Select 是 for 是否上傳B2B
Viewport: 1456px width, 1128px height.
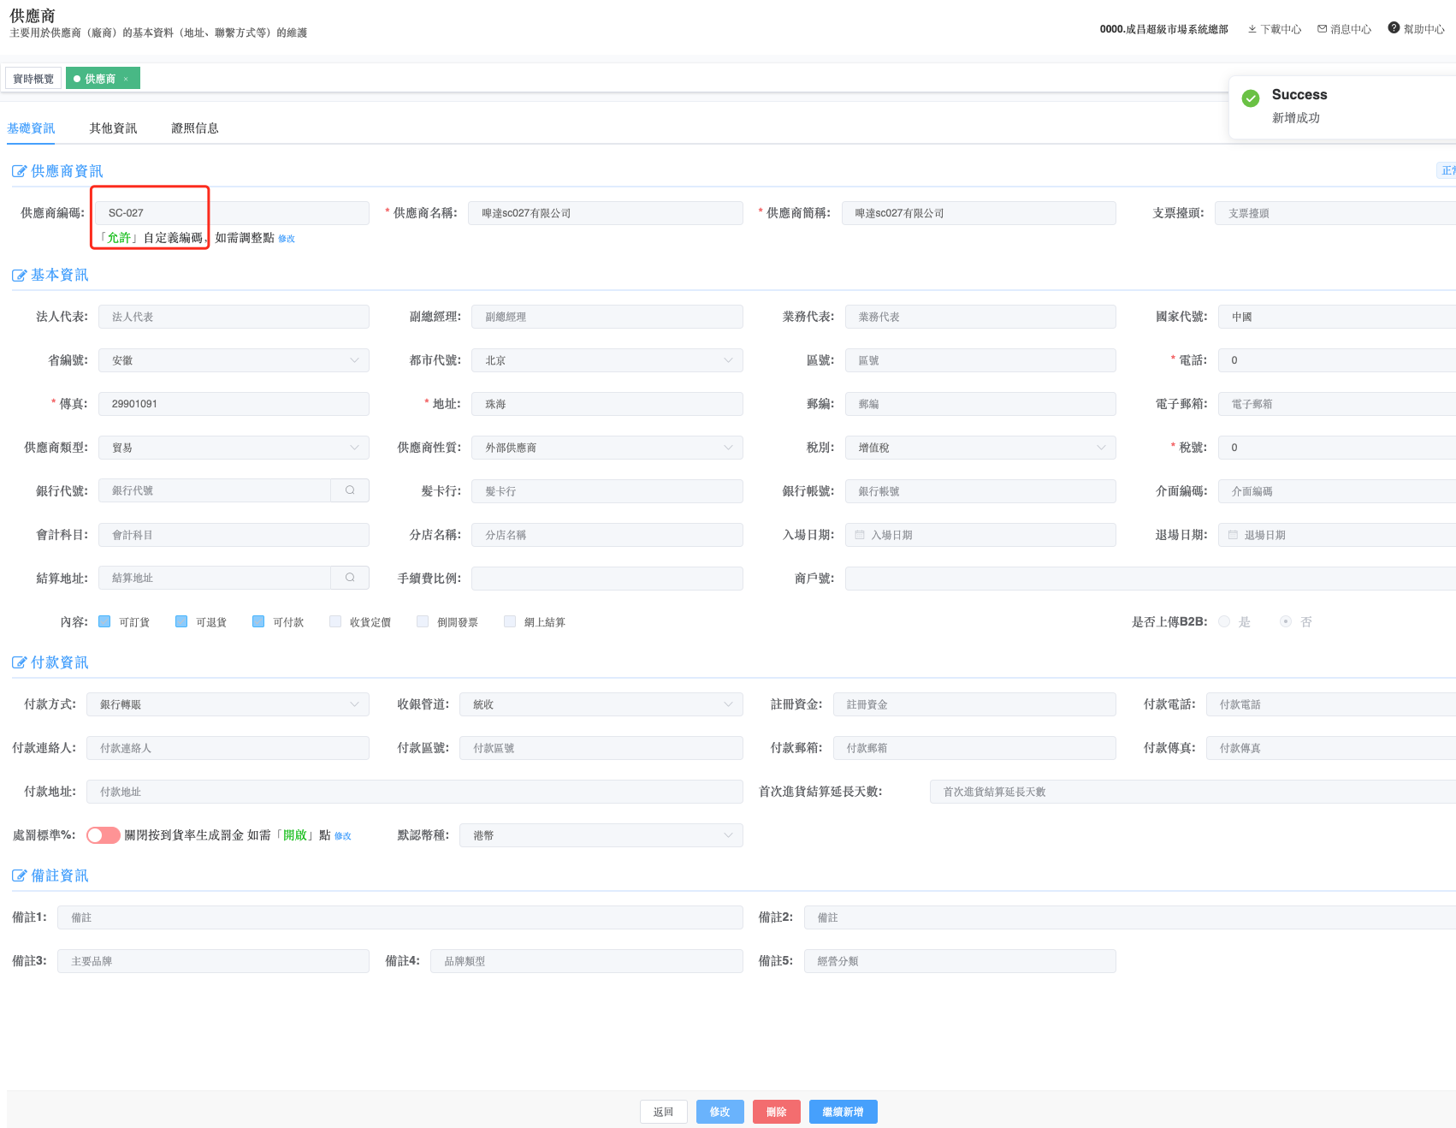[x=1224, y=621]
